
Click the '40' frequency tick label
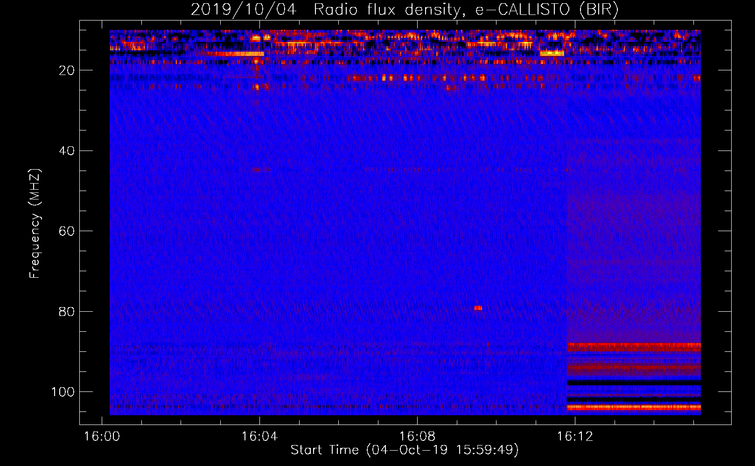click(x=67, y=151)
